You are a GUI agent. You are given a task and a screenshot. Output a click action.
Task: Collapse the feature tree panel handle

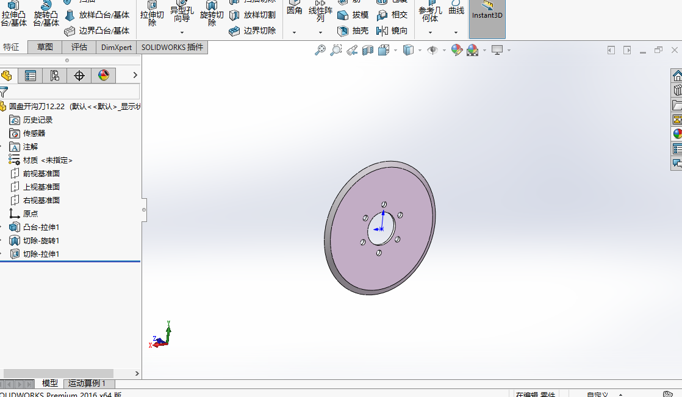coord(144,210)
